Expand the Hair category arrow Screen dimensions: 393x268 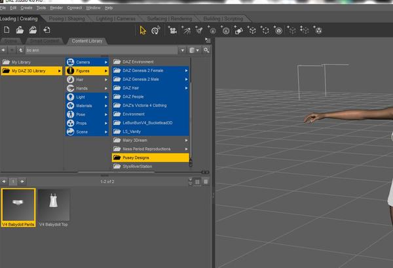click(x=106, y=80)
